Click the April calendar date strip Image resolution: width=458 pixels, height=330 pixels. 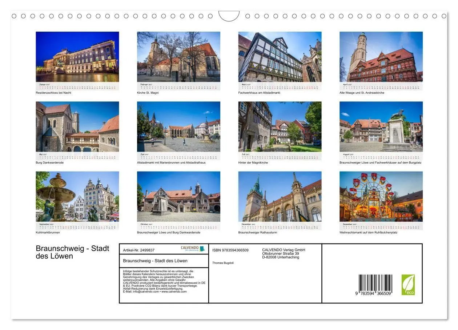point(381,86)
